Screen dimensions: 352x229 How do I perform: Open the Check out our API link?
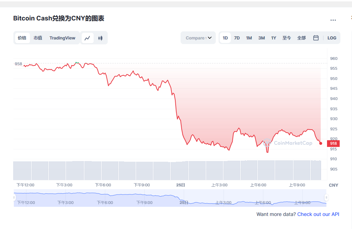coord(318,214)
